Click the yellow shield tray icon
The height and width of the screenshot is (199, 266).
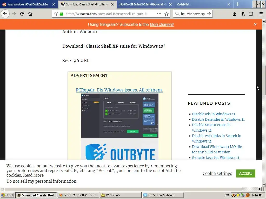(238, 195)
